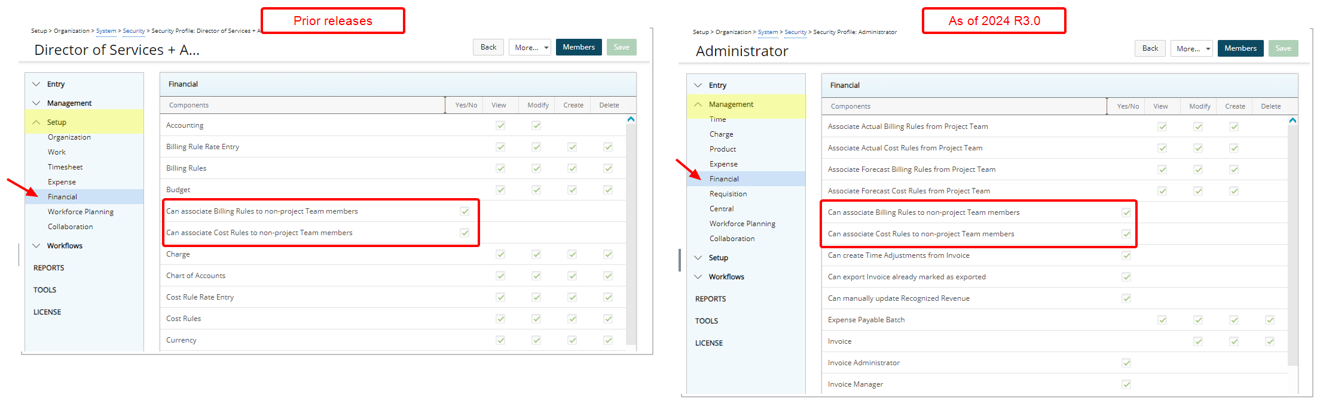Click scroll-up arrow icon in Administrator Financial list
Screen dimensions: 1320x404
pyautogui.click(x=1292, y=121)
